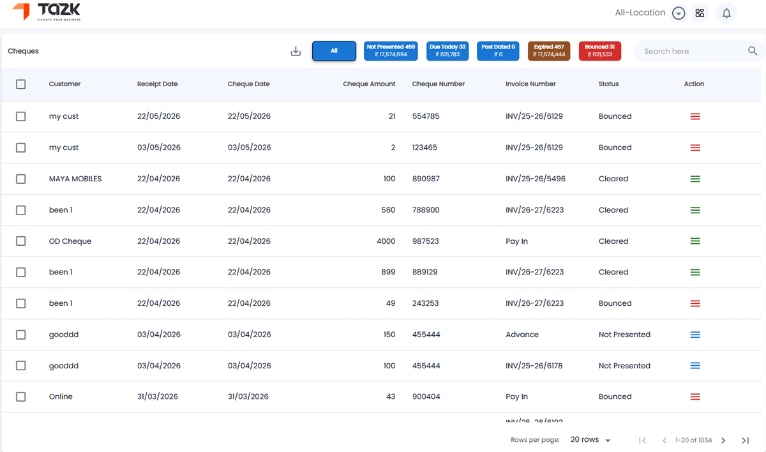
Task: Filter by Not Presented 459 cheques
Action: point(391,51)
